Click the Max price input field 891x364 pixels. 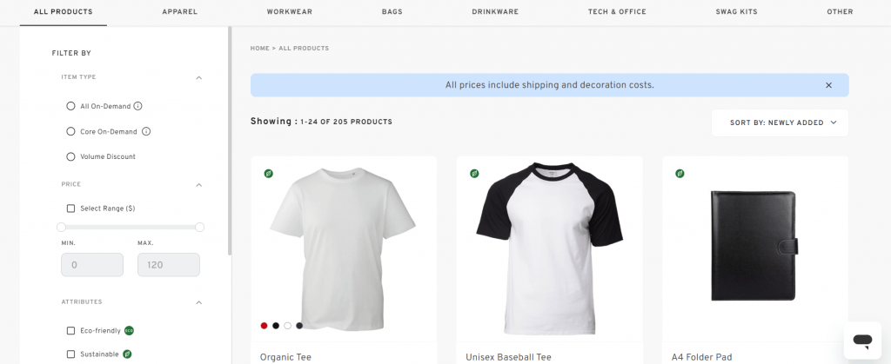point(168,265)
